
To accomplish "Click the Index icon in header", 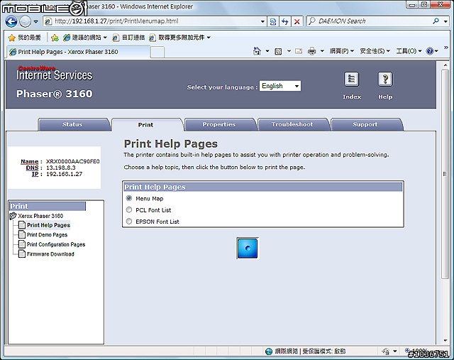I will point(352,79).
